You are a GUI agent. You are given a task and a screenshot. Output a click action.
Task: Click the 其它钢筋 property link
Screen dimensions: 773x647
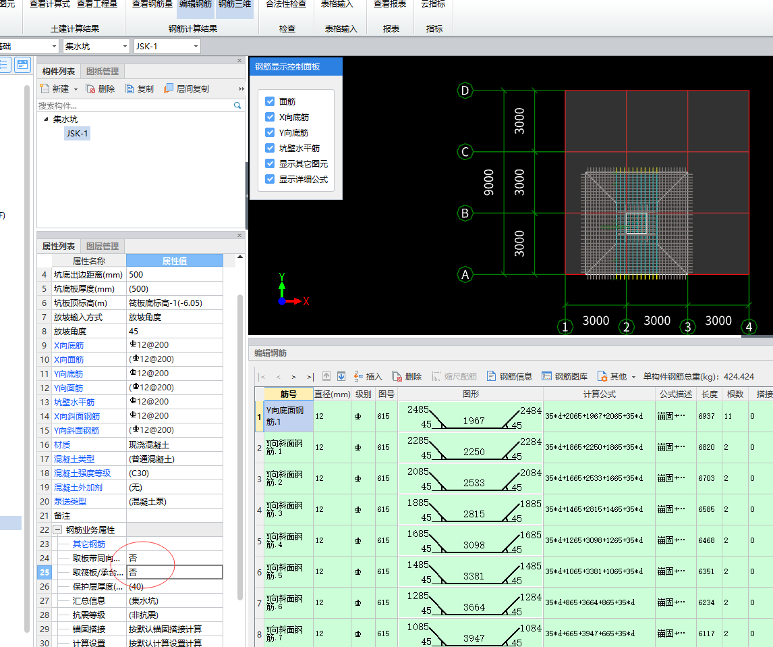[89, 544]
